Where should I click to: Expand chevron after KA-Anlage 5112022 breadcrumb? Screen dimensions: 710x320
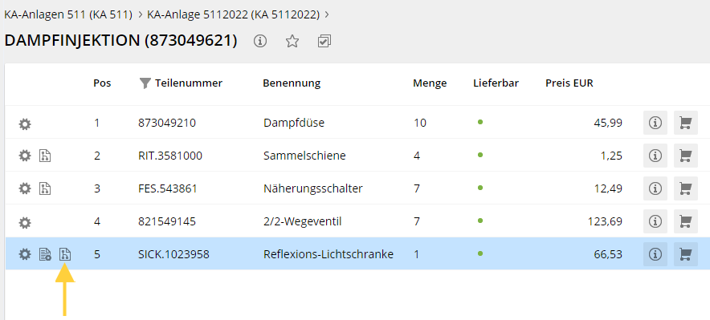point(327,14)
